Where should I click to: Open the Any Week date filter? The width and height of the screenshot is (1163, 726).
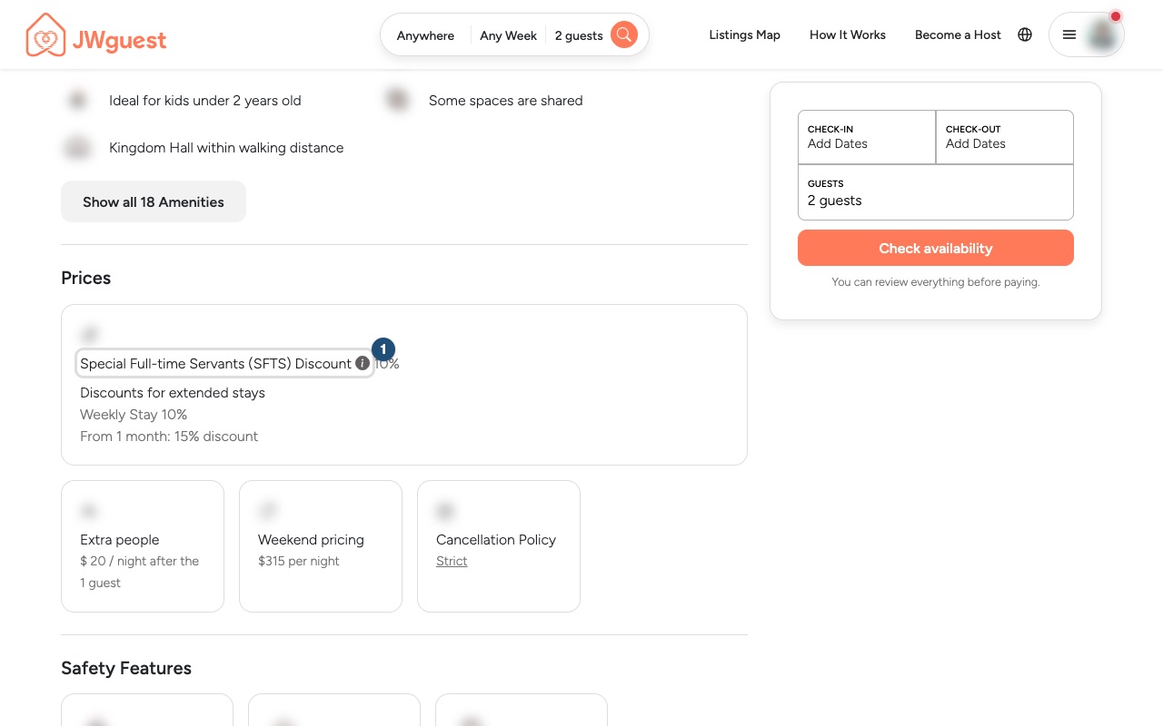(x=508, y=35)
